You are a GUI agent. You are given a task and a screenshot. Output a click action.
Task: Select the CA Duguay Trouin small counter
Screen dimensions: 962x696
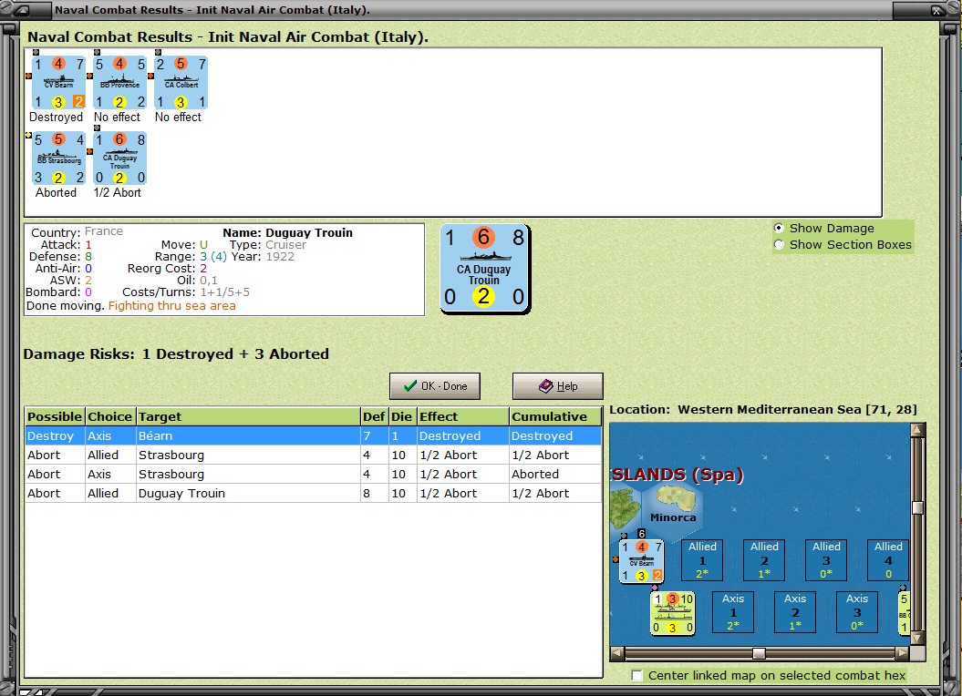(119, 159)
